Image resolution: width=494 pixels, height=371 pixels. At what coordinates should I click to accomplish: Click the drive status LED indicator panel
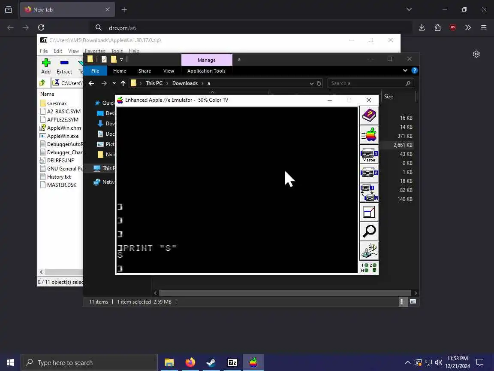click(x=369, y=268)
